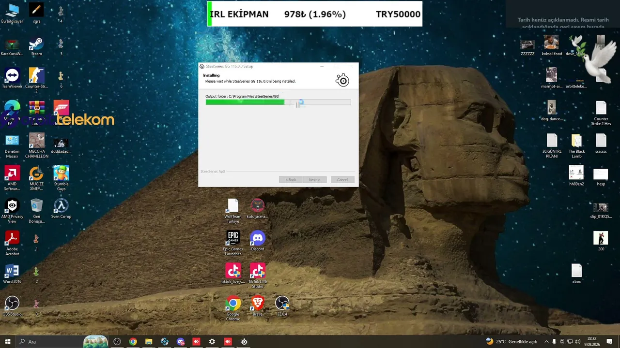The image size is (620, 348).
Task: Open the Counter Strike 2 Hes text file
Action: click(x=601, y=114)
